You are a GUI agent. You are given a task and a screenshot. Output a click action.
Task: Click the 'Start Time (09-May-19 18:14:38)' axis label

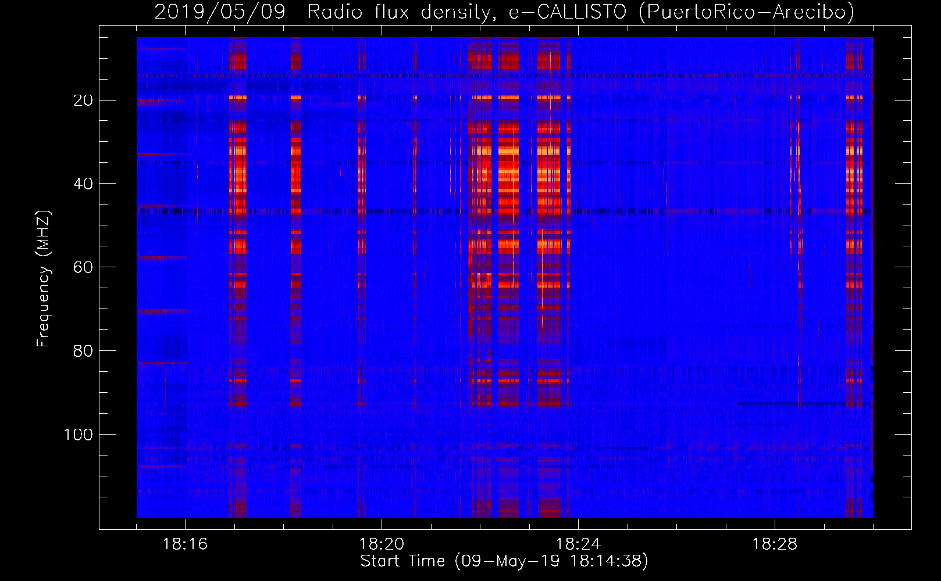click(x=504, y=561)
